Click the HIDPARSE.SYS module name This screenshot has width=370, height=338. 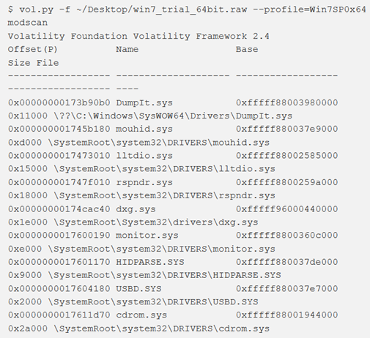(150, 262)
